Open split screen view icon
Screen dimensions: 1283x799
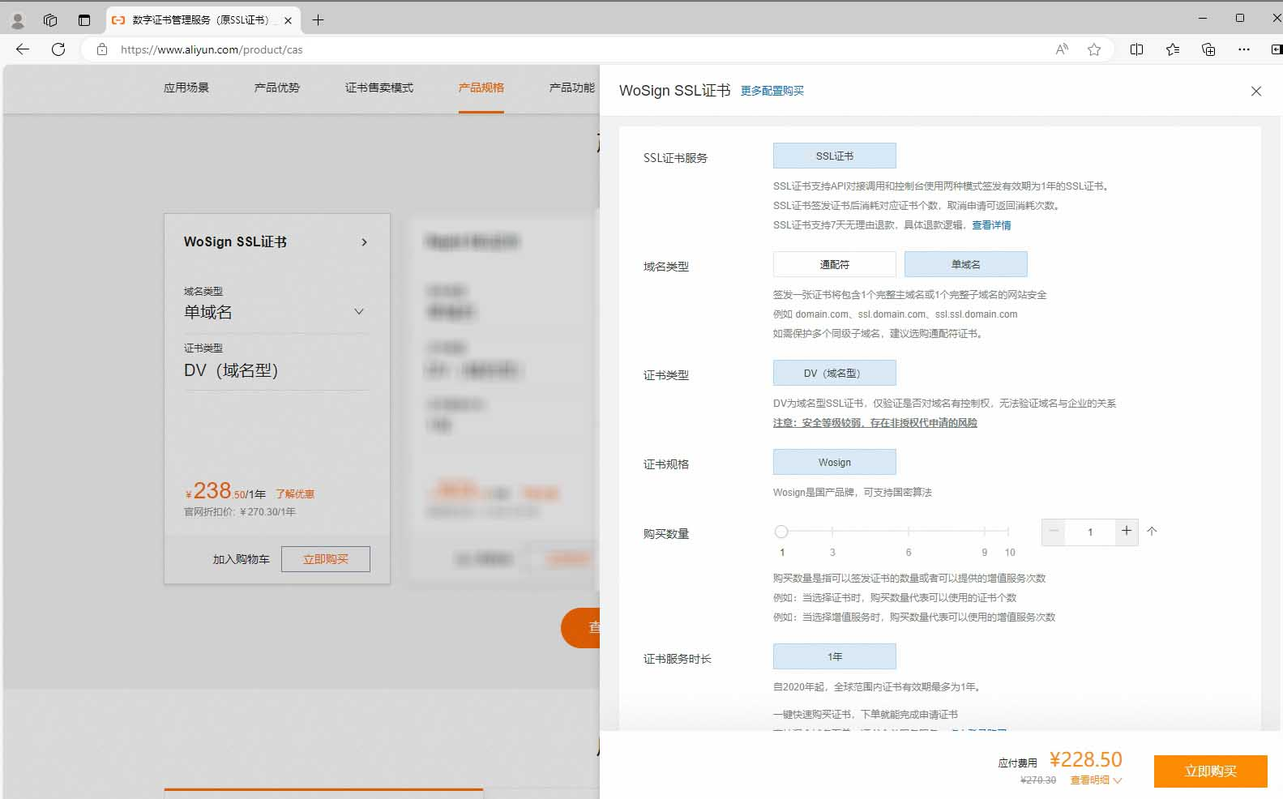[x=1136, y=49]
